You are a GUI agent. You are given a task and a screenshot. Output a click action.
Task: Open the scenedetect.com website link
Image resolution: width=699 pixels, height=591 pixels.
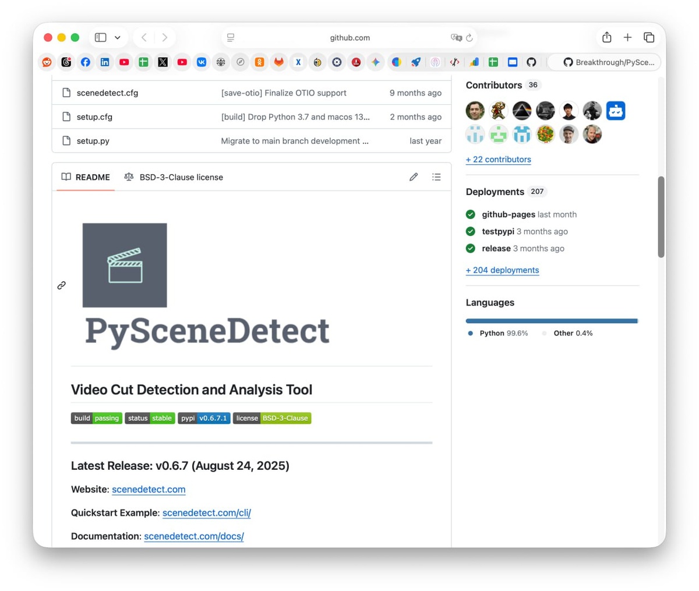149,489
